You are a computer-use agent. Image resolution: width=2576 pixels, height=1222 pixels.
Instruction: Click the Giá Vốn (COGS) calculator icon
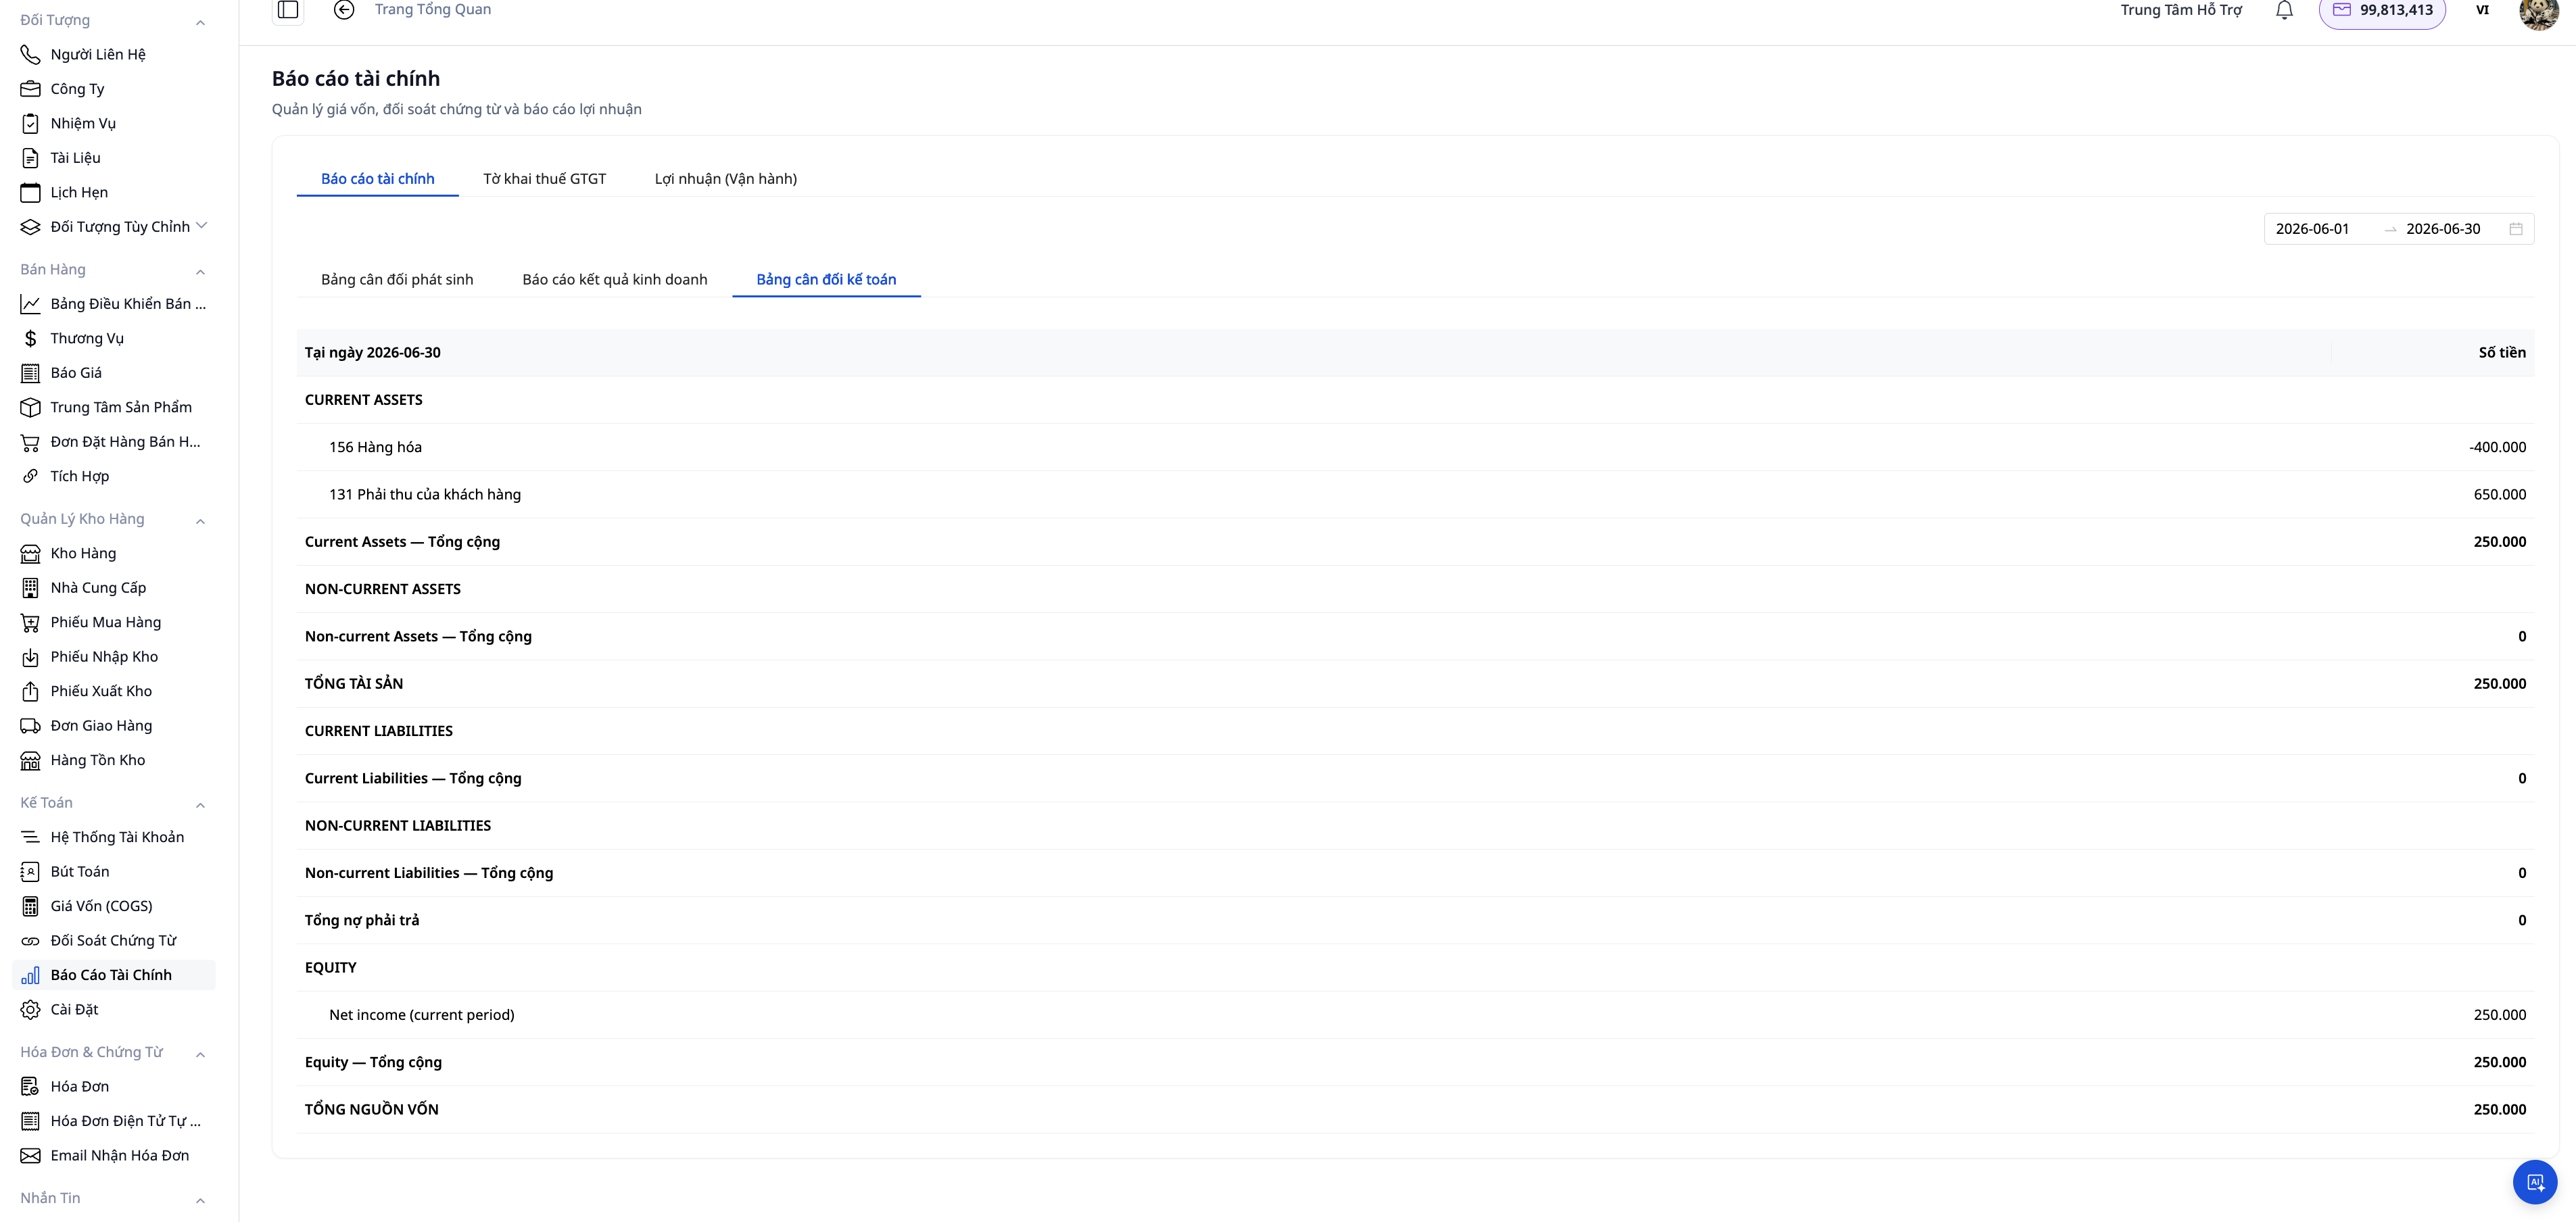click(31, 906)
